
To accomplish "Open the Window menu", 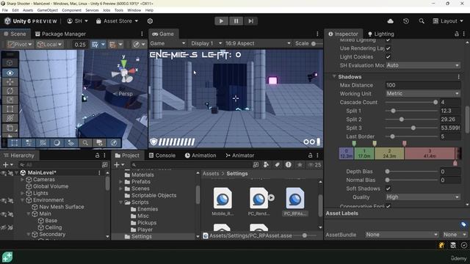I will pyautogui.click(x=134, y=10).
